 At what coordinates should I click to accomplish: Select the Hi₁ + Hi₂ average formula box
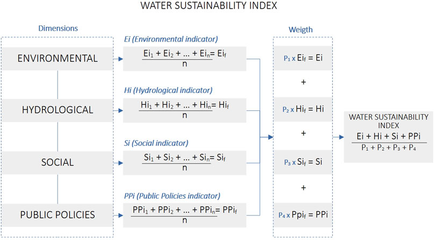coord(185,110)
